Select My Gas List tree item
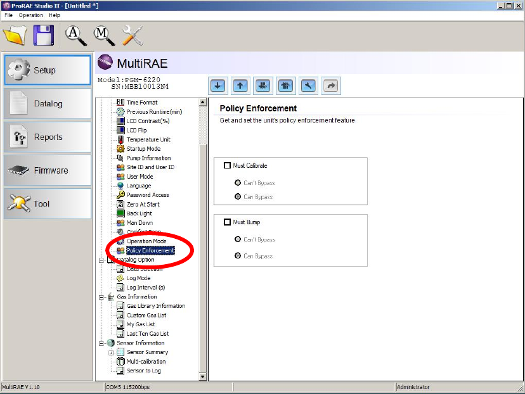This screenshot has width=525, height=394. pos(141,324)
